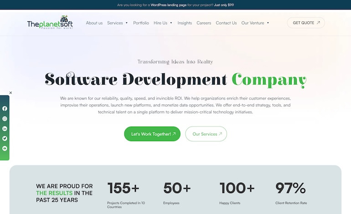Click the GET QUOTE button
The image size is (351, 214).
point(306,23)
